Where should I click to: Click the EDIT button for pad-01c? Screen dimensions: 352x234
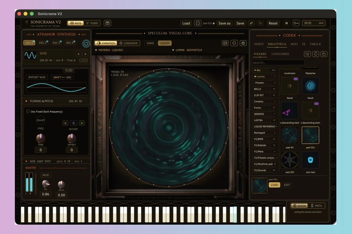(x=287, y=185)
